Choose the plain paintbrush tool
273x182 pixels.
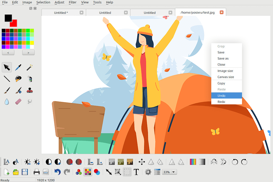7,90
